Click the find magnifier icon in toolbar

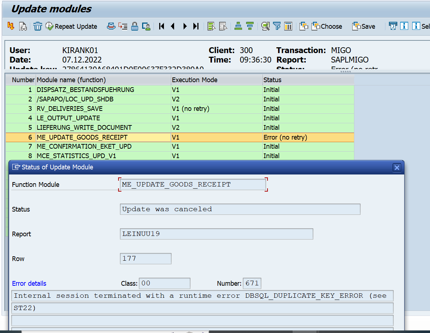[x=266, y=26]
